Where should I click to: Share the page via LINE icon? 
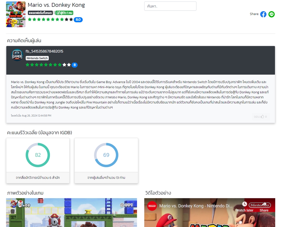click(x=271, y=14)
